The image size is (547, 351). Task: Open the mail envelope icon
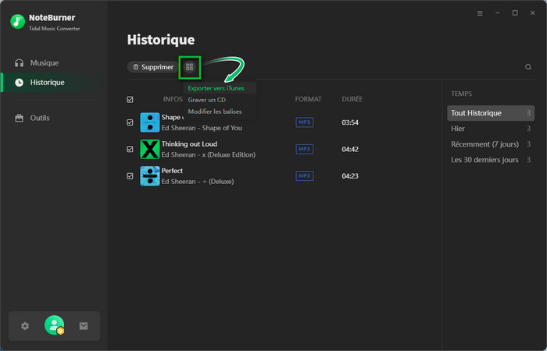(84, 326)
